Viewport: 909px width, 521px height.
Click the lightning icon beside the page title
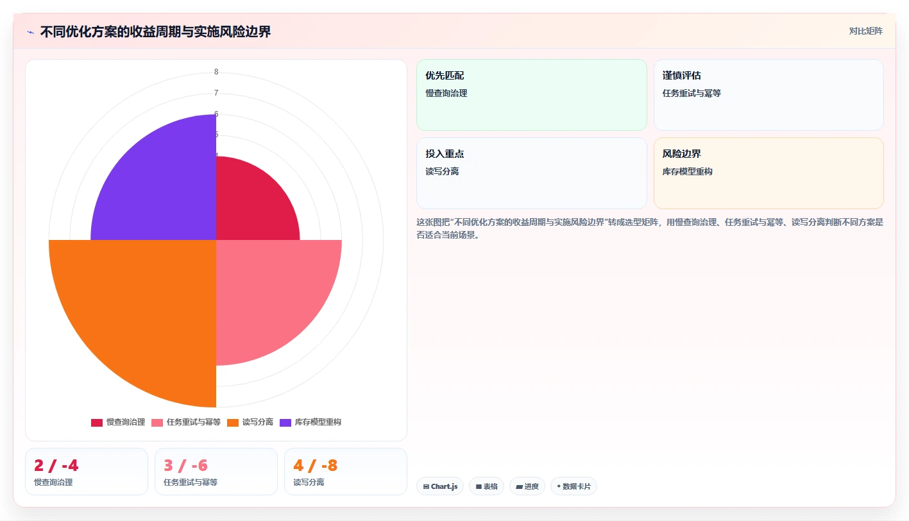coord(30,32)
